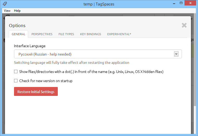Go to the File Types tab
This screenshot has height=136, width=198.
pos(66,34)
